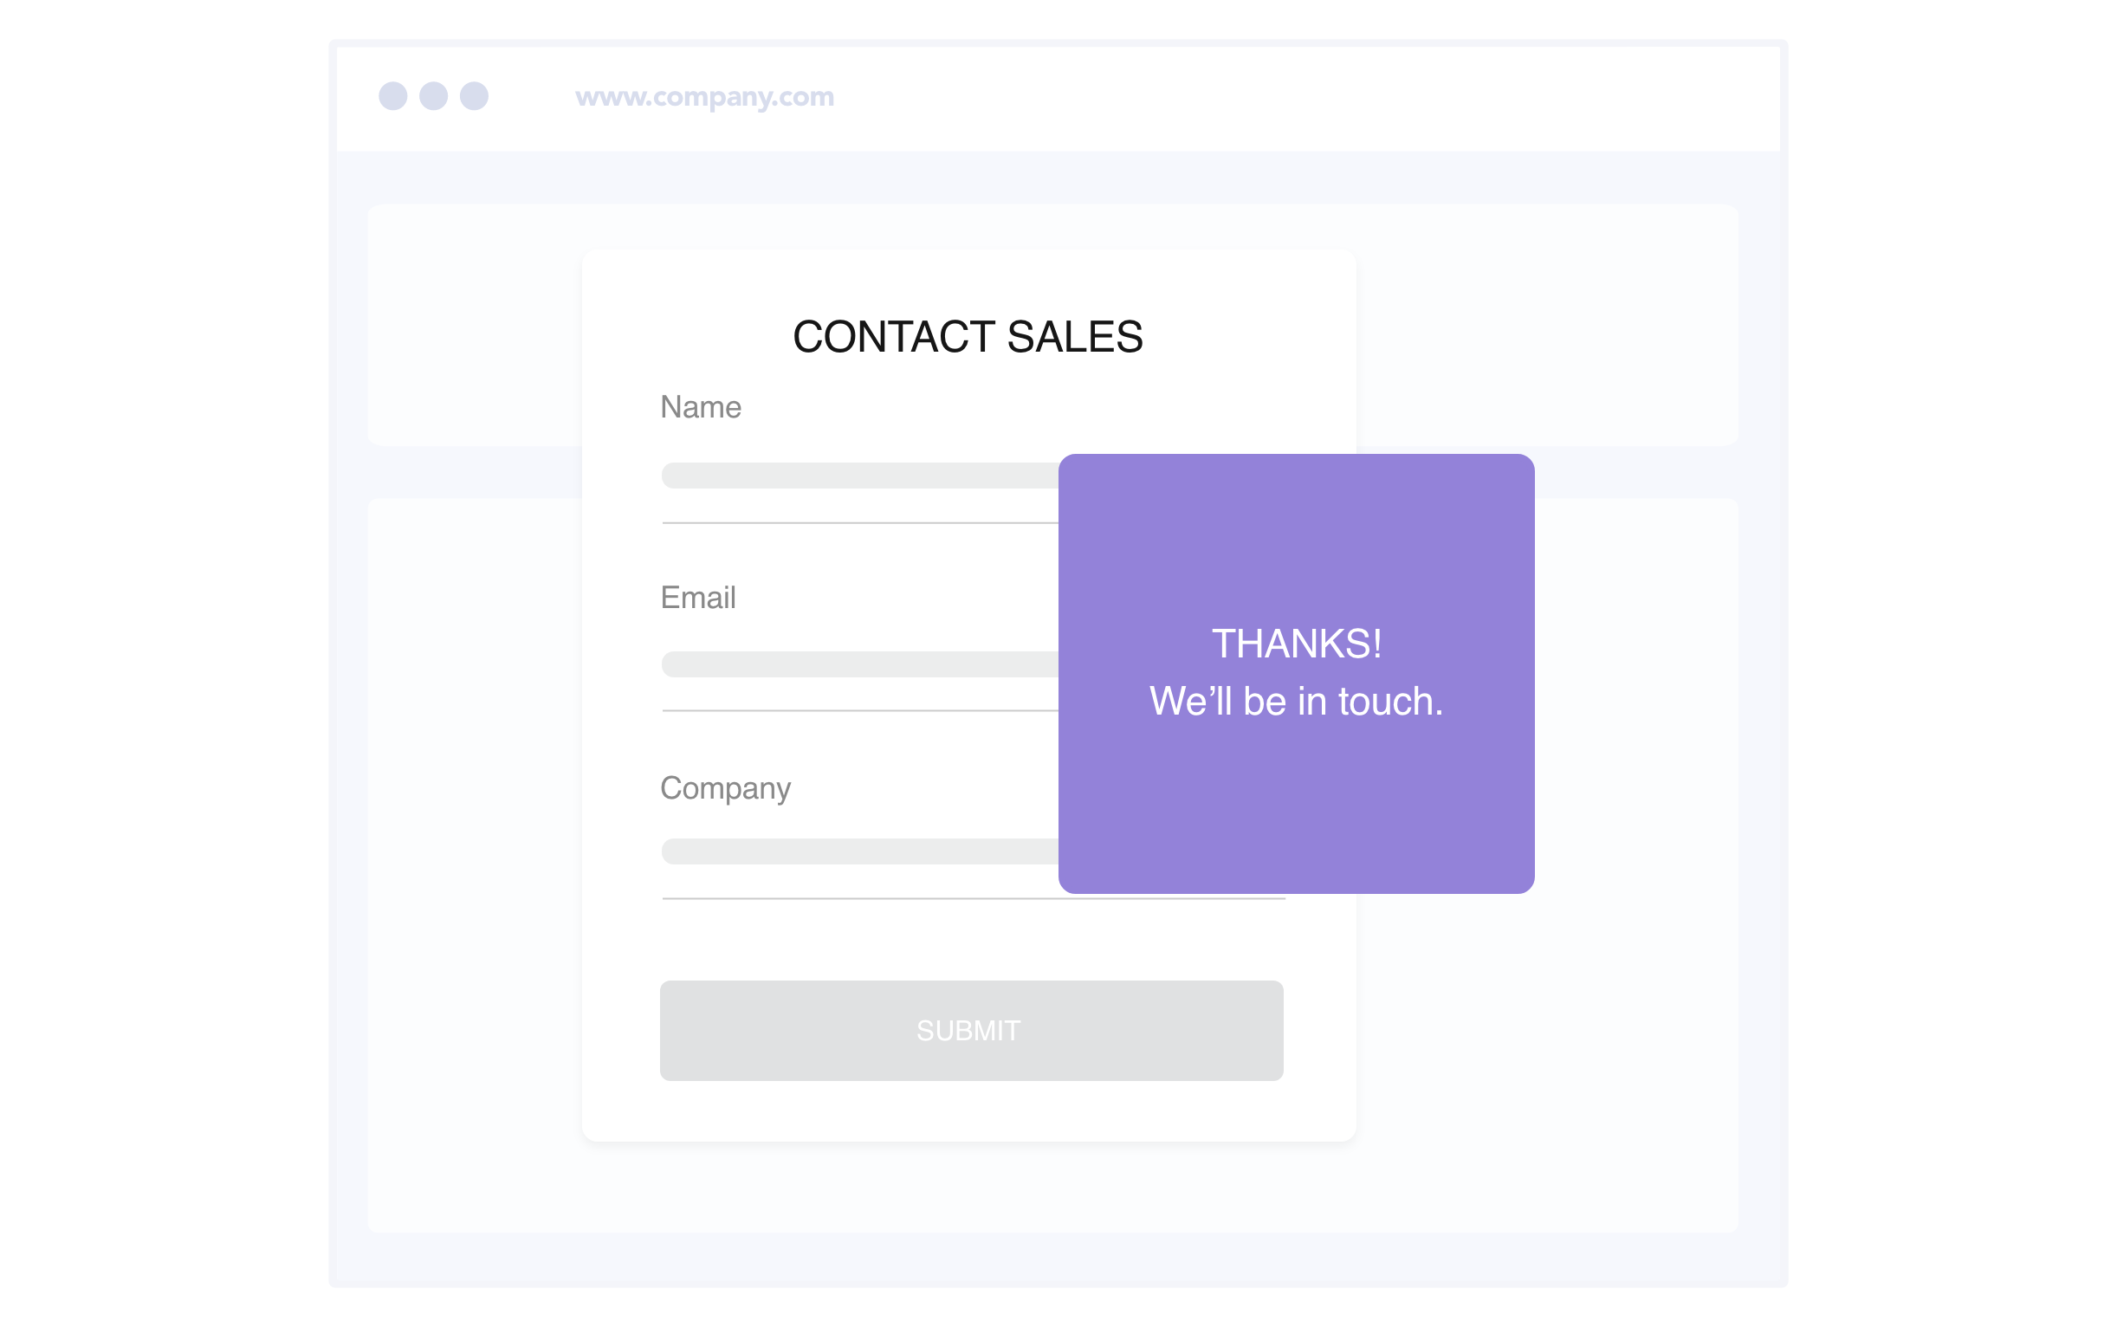The width and height of the screenshot is (2117, 1327).
Task: Click the underline below the Email field
Action: [860, 711]
